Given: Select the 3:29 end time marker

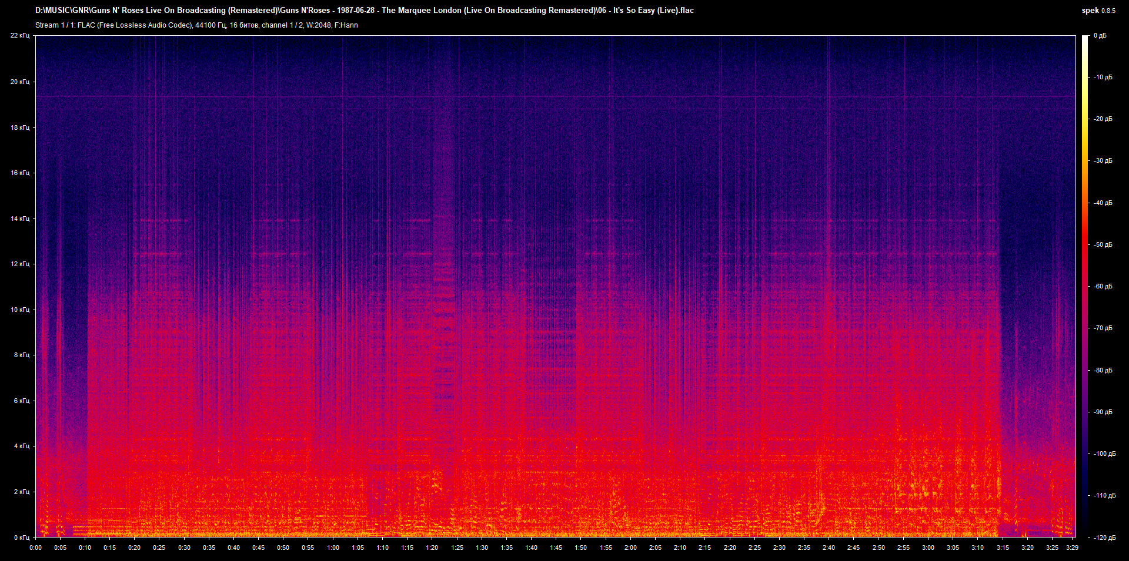Looking at the screenshot, I should click(x=1071, y=547).
